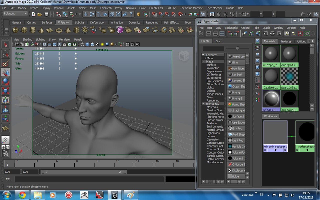Collapse the mental ray section in the create bar
Viewport: 320px width, 200px height.
pos(203,103)
